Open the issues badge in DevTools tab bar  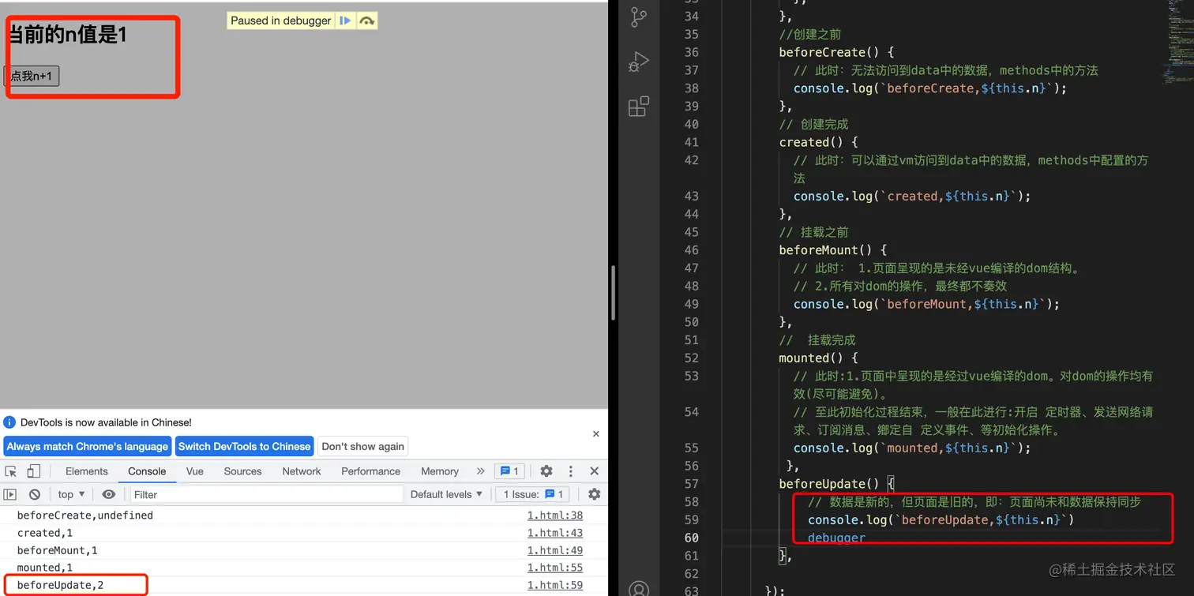509,471
